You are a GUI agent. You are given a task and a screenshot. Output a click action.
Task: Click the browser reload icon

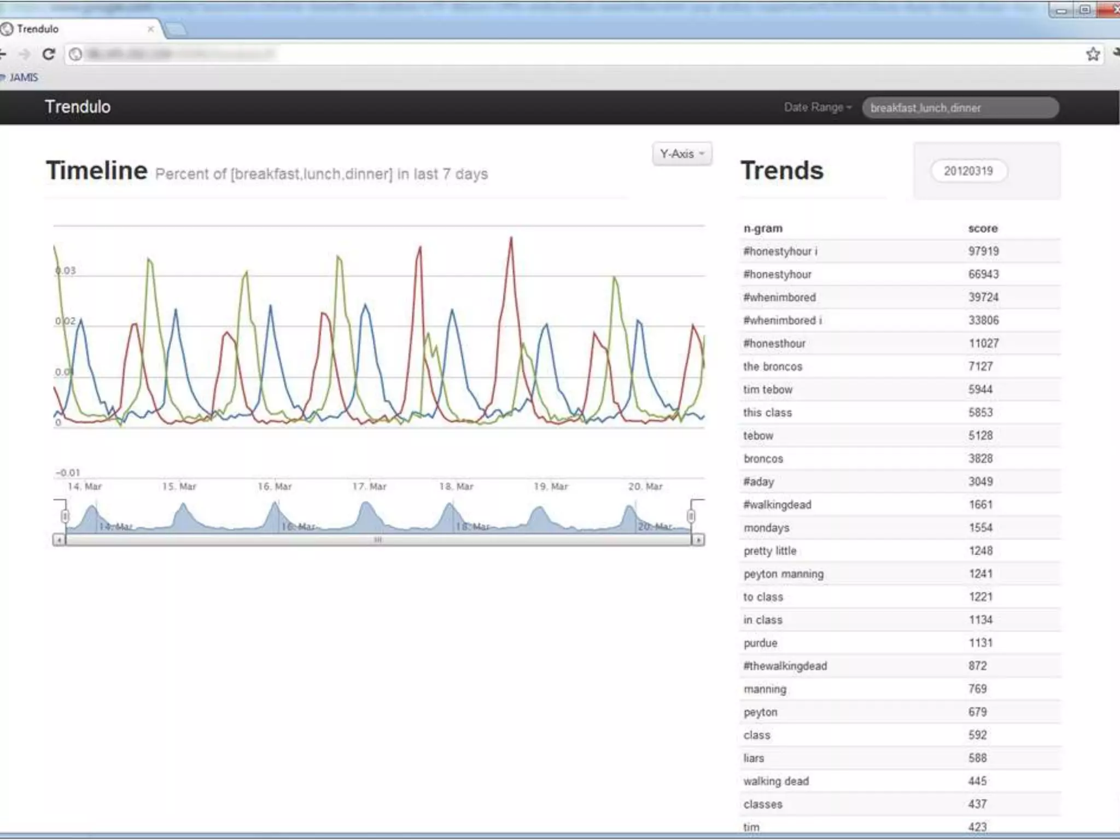49,54
